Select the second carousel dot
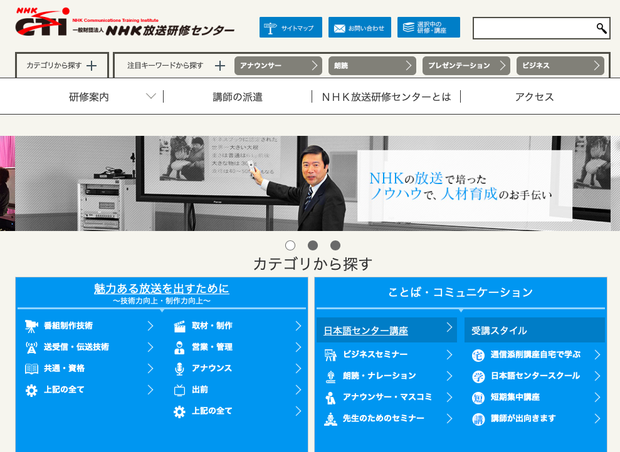Image resolution: width=620 pixels, height=452 pixels. [x=312, y=245]
